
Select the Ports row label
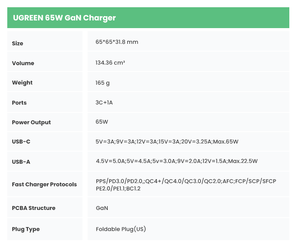(19, 103)
